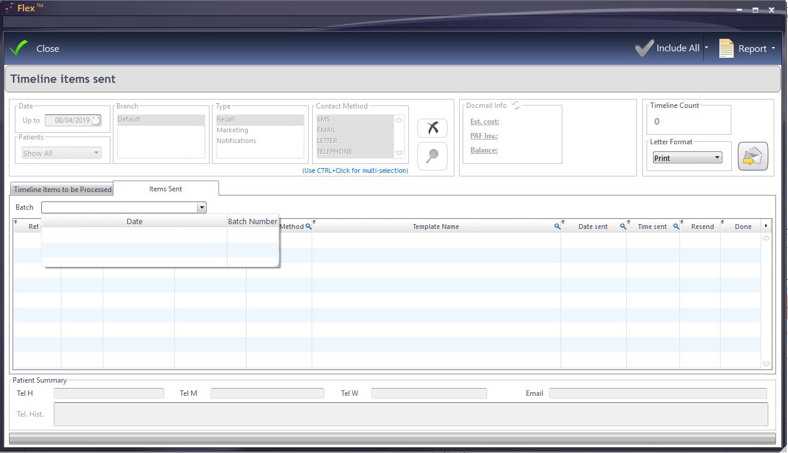Click the clear filter X button
This screenshot has width=788, height=453.
[432, 128]
